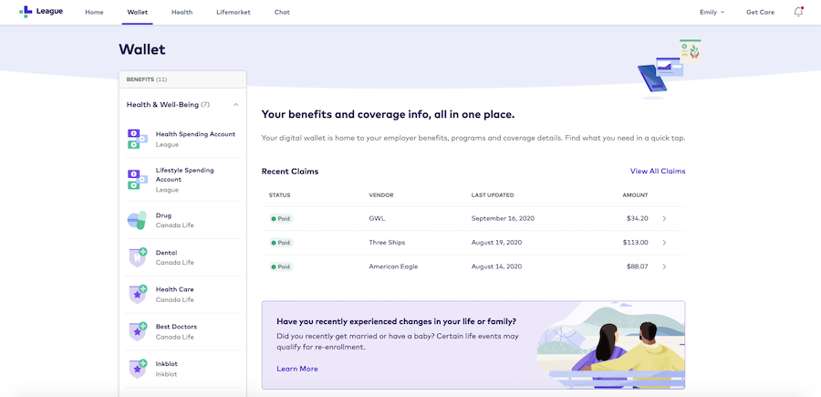The height and width of the screenshot is (397, 821).
Task: Click the $34.20 amount
Action: click(x=638, y=218)
